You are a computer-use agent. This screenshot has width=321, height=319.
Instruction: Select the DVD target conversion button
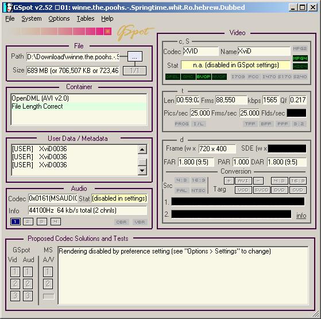coord(280,190)
